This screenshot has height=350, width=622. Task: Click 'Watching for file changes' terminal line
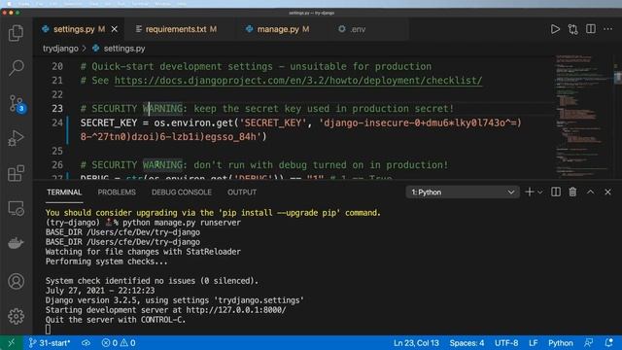coord(143,252)
